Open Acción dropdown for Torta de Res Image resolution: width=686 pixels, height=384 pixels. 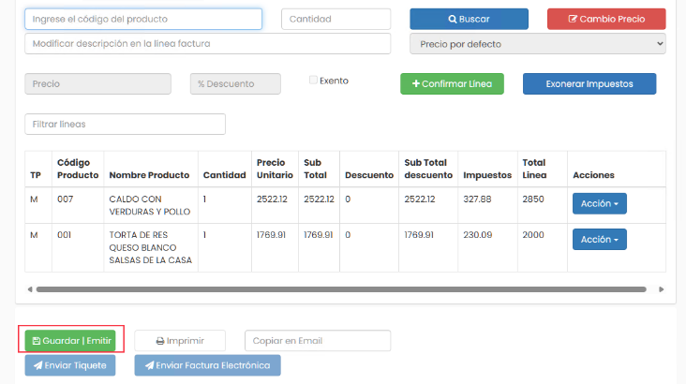pyautogui.click(x=599, y=239)
